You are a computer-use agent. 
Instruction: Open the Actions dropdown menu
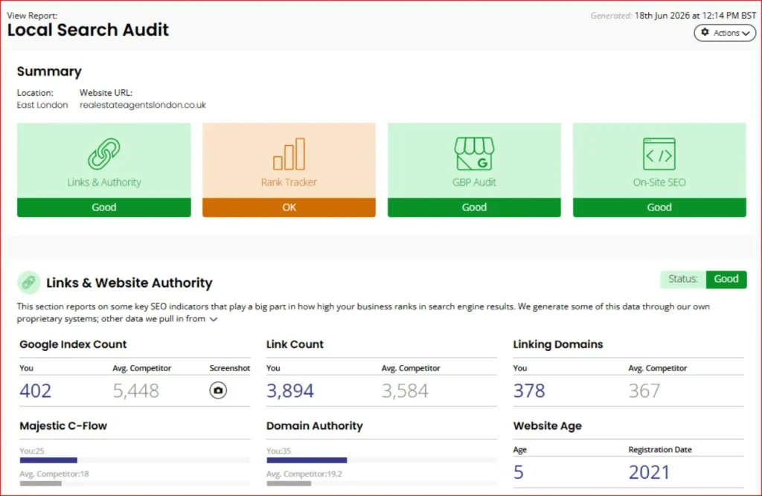[725, 33]
